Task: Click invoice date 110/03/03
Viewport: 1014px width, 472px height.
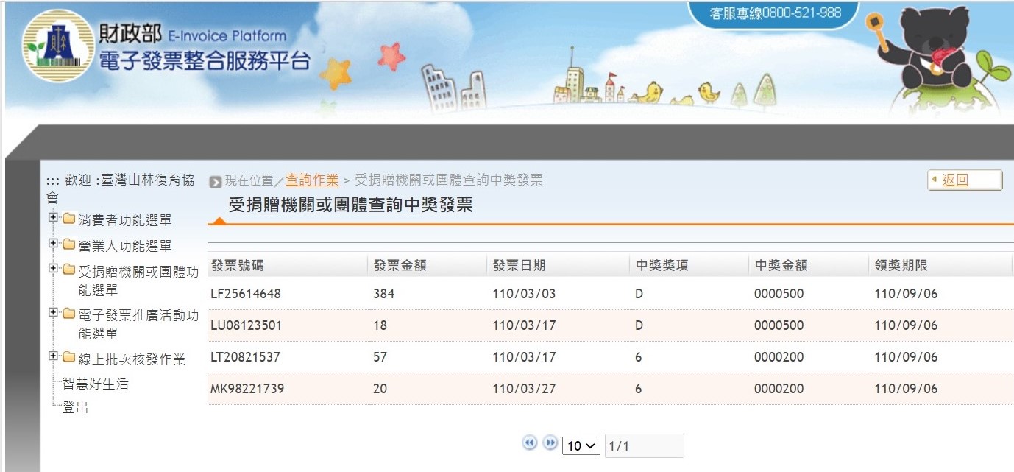Action: click(524, 294)
